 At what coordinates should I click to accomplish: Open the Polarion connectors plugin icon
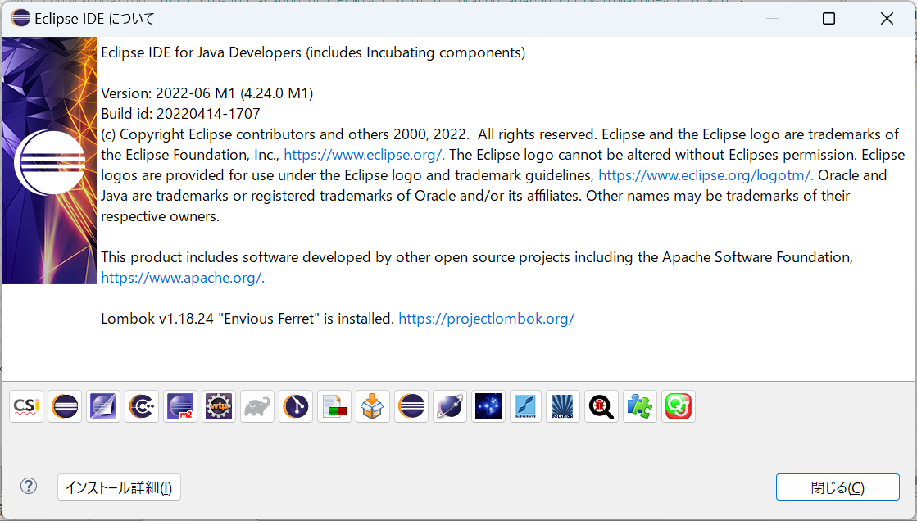(563, 405)
